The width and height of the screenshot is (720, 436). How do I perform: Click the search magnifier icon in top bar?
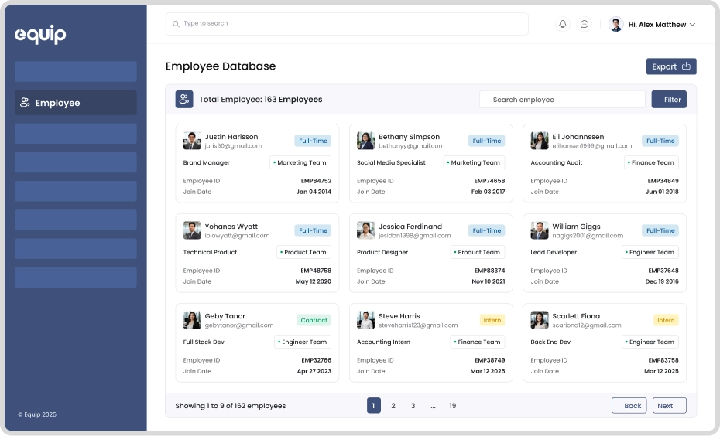(x=177, y=24)
